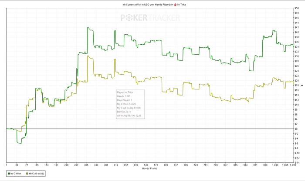Click the x-axis tick labeled 39
This screenshot has height=181, width=305.
pos(17,165)
